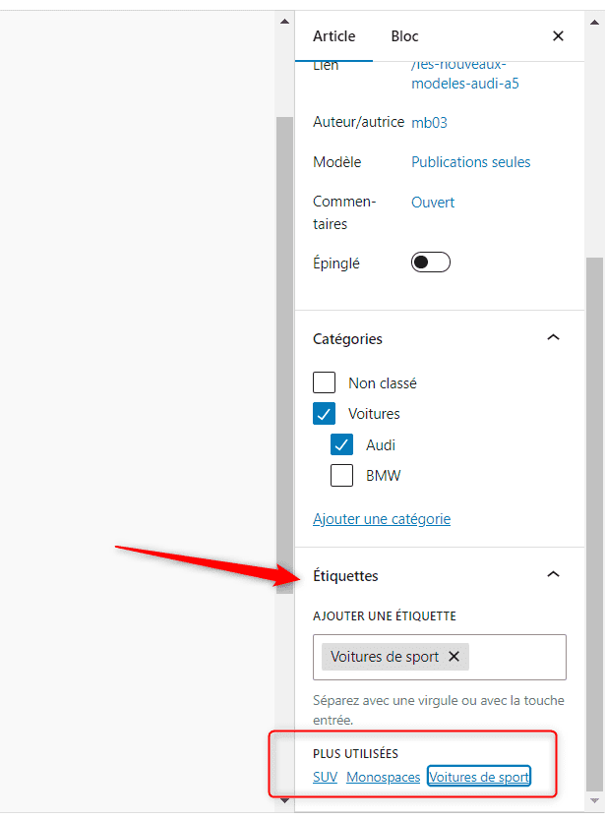Uncheck the Voitures category
605x819 pixels.
pyautogui.click(x=324, y=413)
